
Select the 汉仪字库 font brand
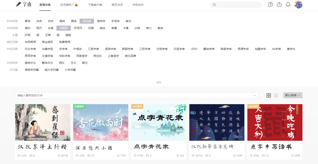click(30, 49)
